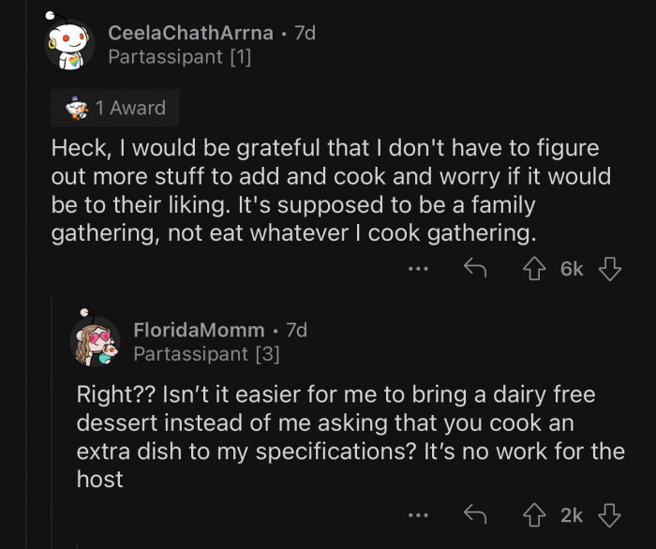Downvote CeelaChathArrna's comment

pyautogui.click(x=610, y=270)
